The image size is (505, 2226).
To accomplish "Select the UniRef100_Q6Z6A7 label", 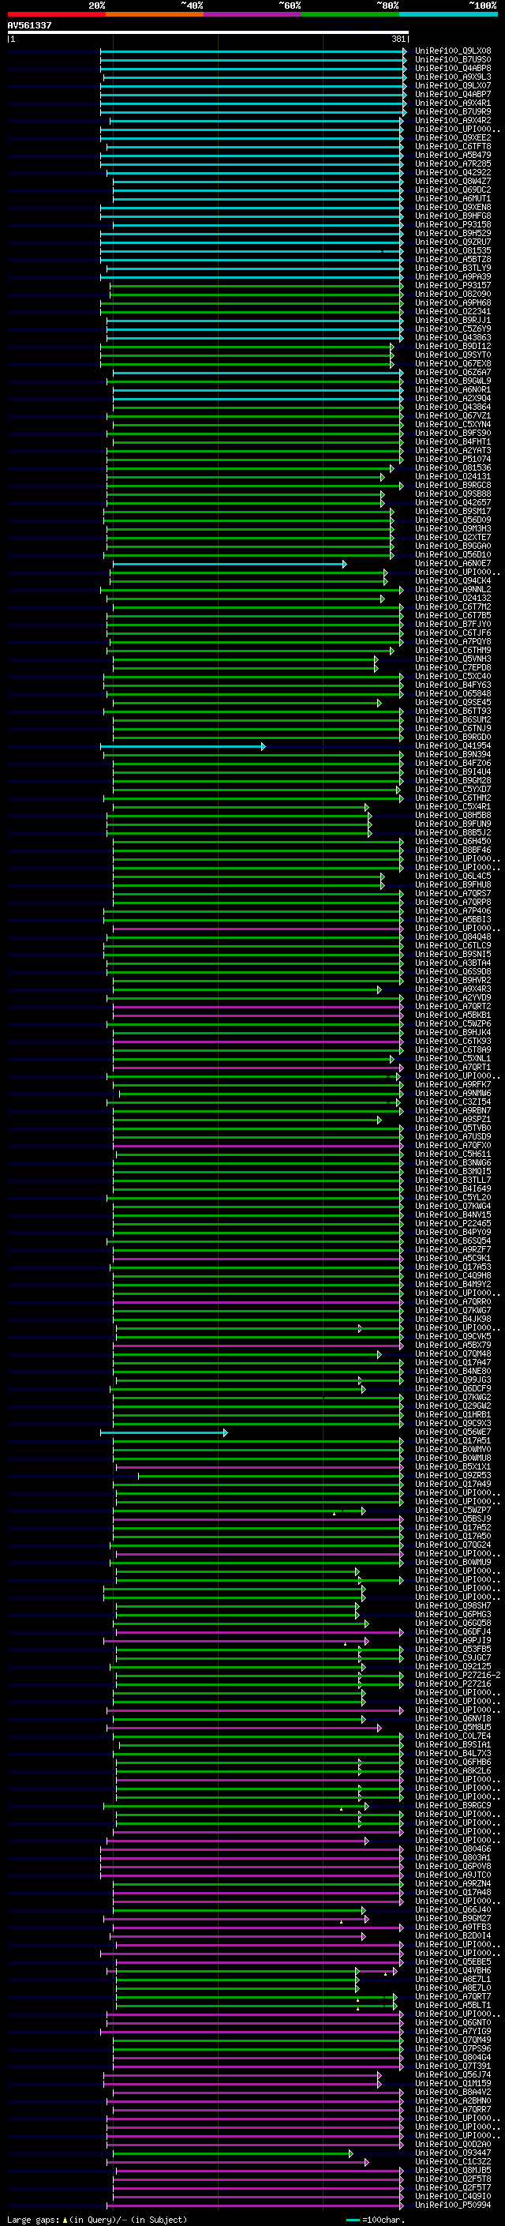I will [453, 373].
